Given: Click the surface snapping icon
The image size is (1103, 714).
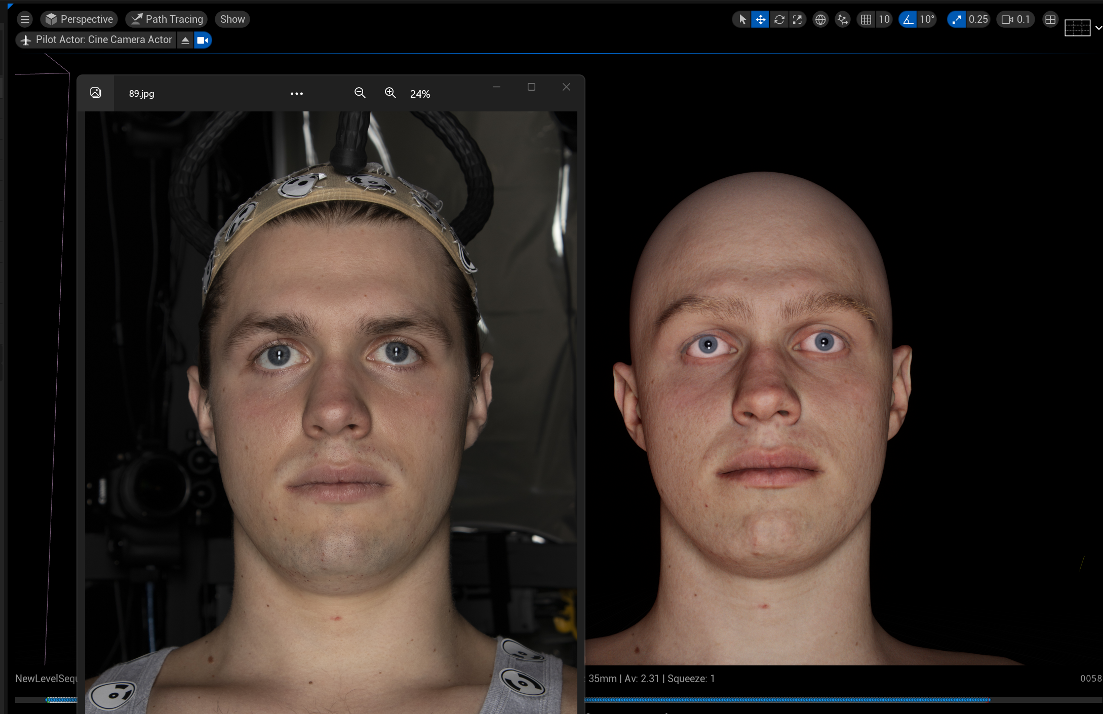Looking at the screenshot, I should (842, 19).
